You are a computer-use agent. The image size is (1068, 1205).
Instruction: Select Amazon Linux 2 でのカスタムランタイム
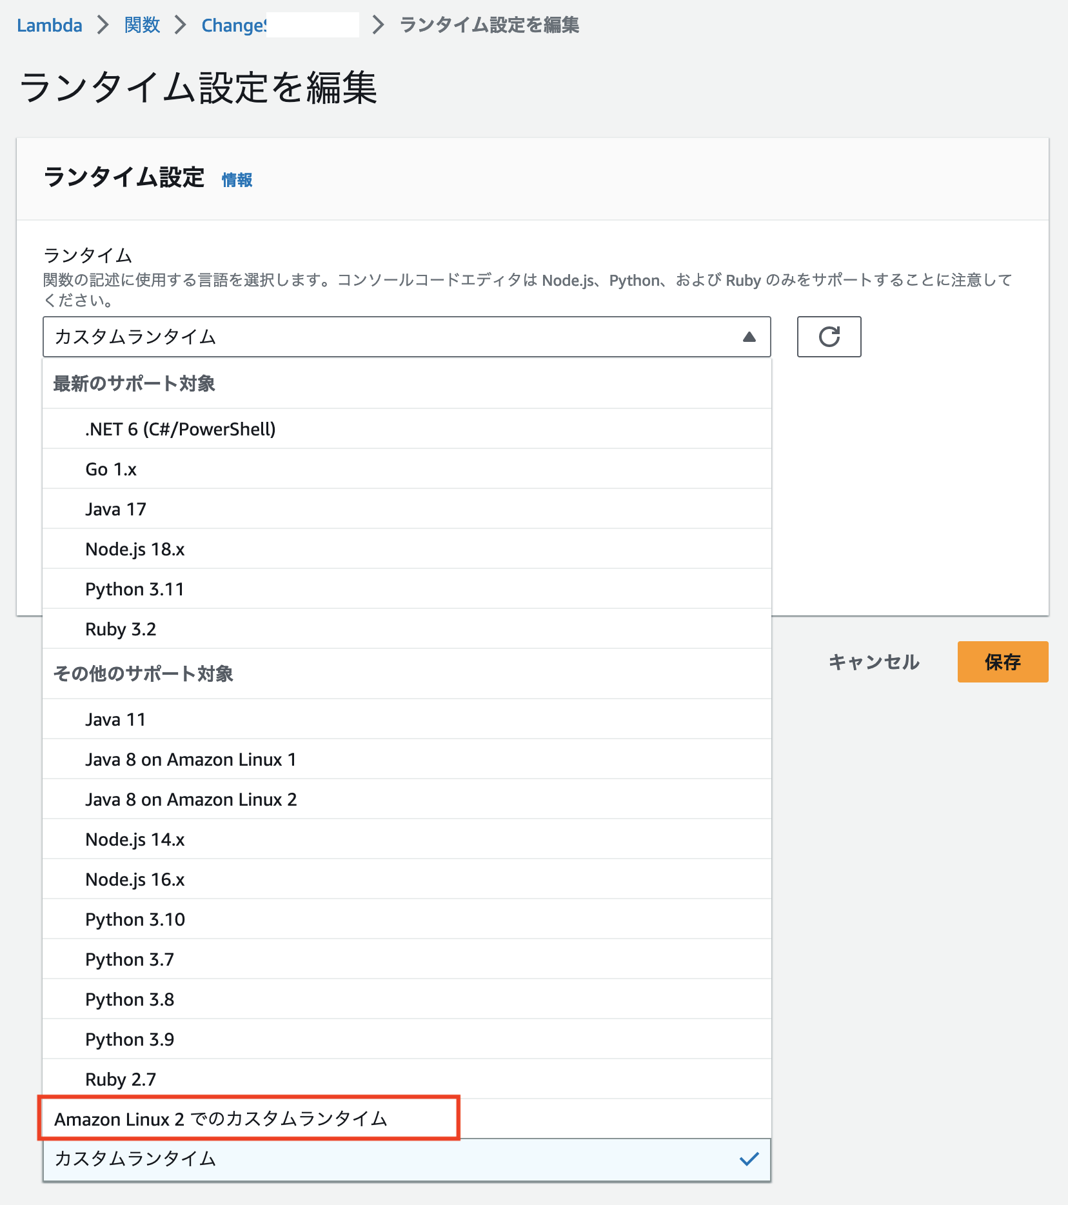(x=222, y=1119)
